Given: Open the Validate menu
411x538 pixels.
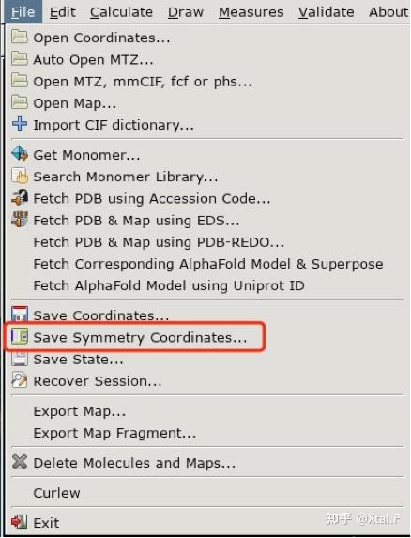Looking at the screenshot, I should tap(326, 12).
